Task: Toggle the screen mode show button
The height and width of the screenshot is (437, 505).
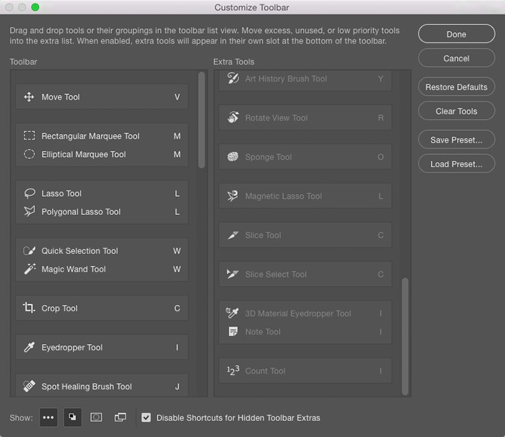Action: point(121,417)
